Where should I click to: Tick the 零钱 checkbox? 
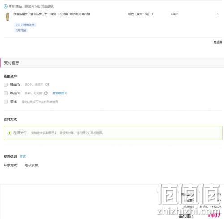click(x=6, y=101)
